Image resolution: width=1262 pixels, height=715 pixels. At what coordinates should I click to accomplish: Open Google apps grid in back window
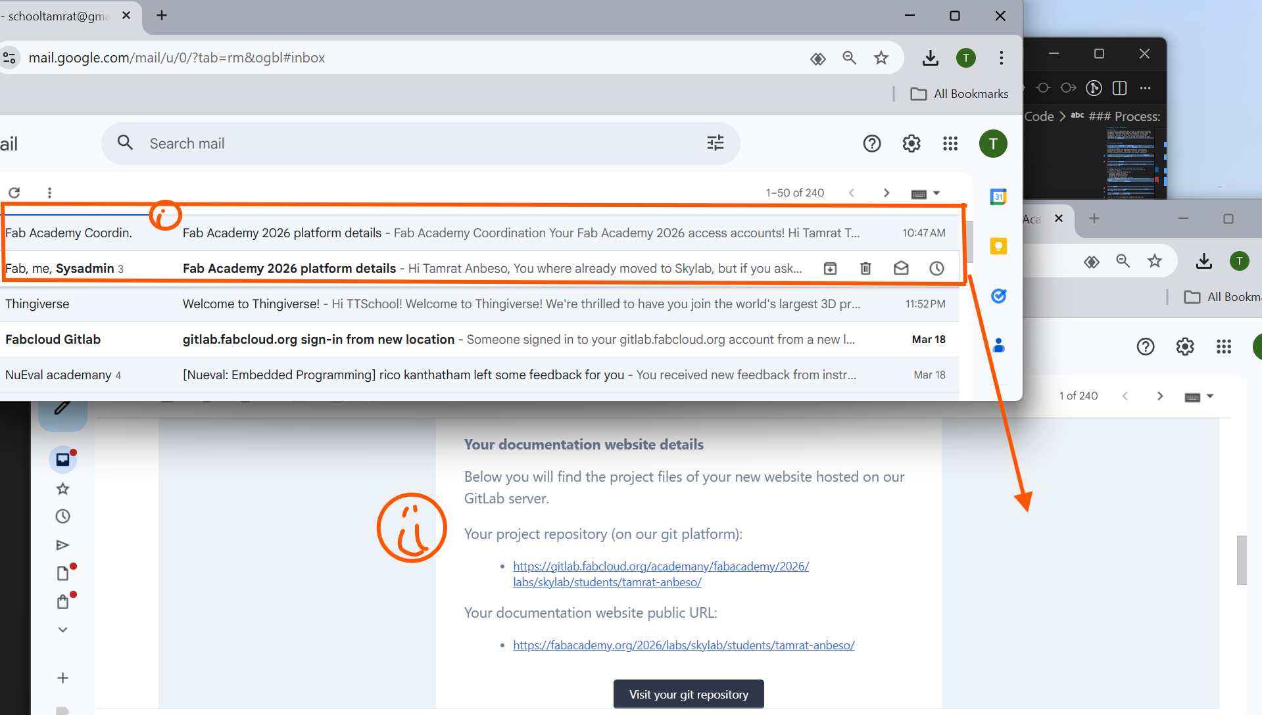(1224, 346)
